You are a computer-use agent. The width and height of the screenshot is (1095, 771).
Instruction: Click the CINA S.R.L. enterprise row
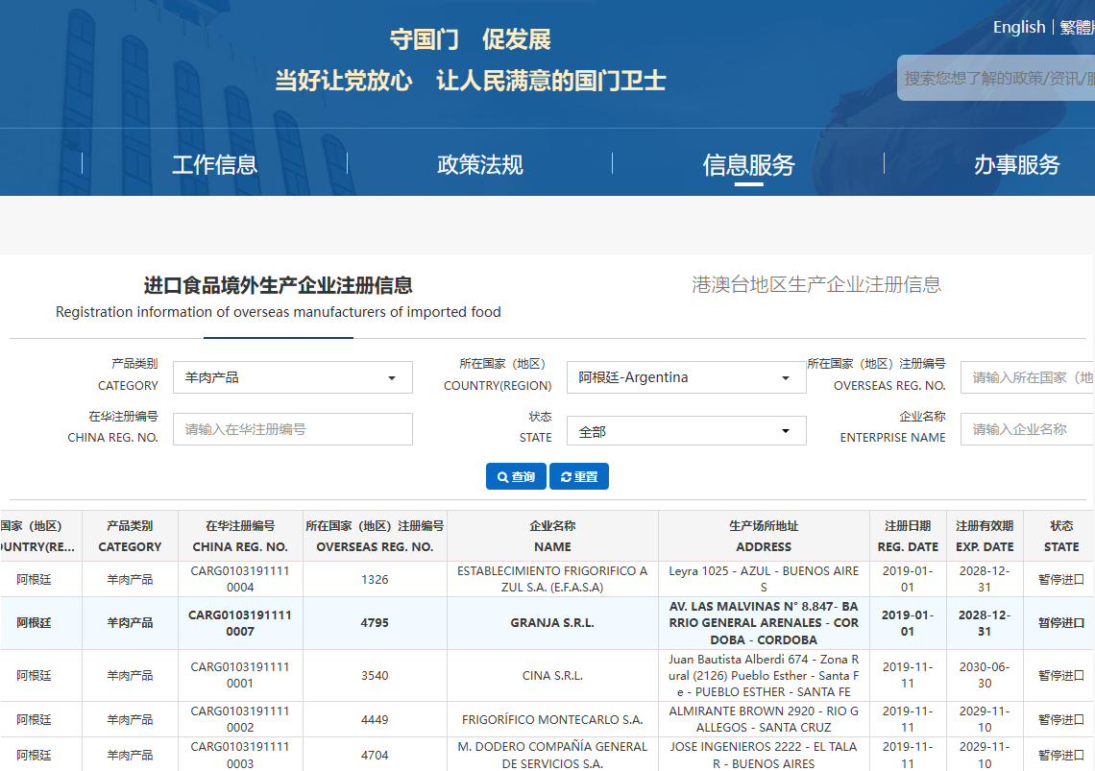(x=551, y=675)
